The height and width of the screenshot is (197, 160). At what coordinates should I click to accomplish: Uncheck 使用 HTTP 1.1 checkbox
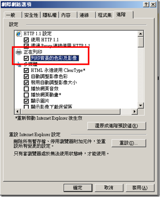26,40
